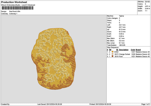Viewport: 151px width, 106px height.
Task: Click the 'Orange Sorbet' description
Action: (125, 54)
